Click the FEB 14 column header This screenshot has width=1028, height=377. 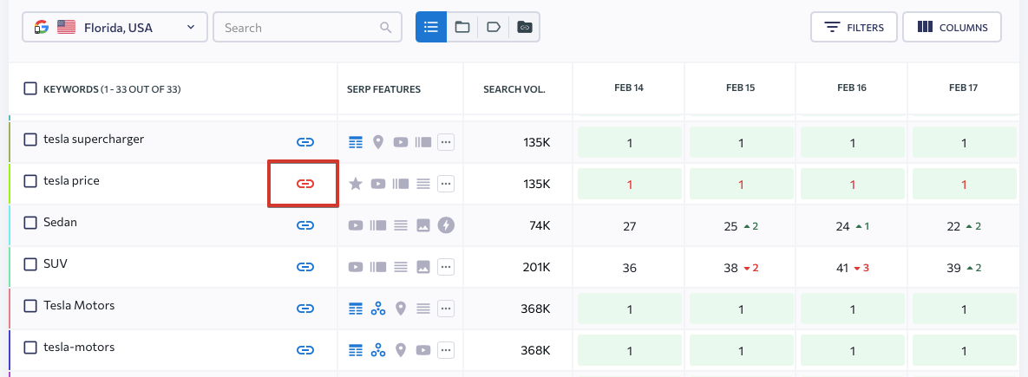pyautogui.click(x=629, y=88)
